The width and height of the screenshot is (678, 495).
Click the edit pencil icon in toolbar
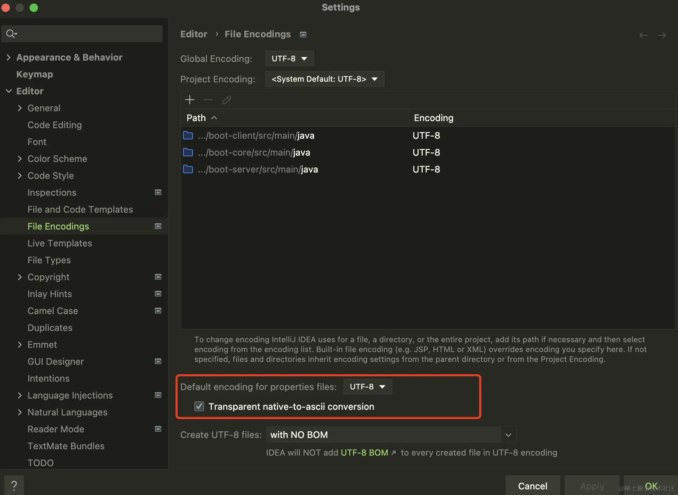coord(227,100)
